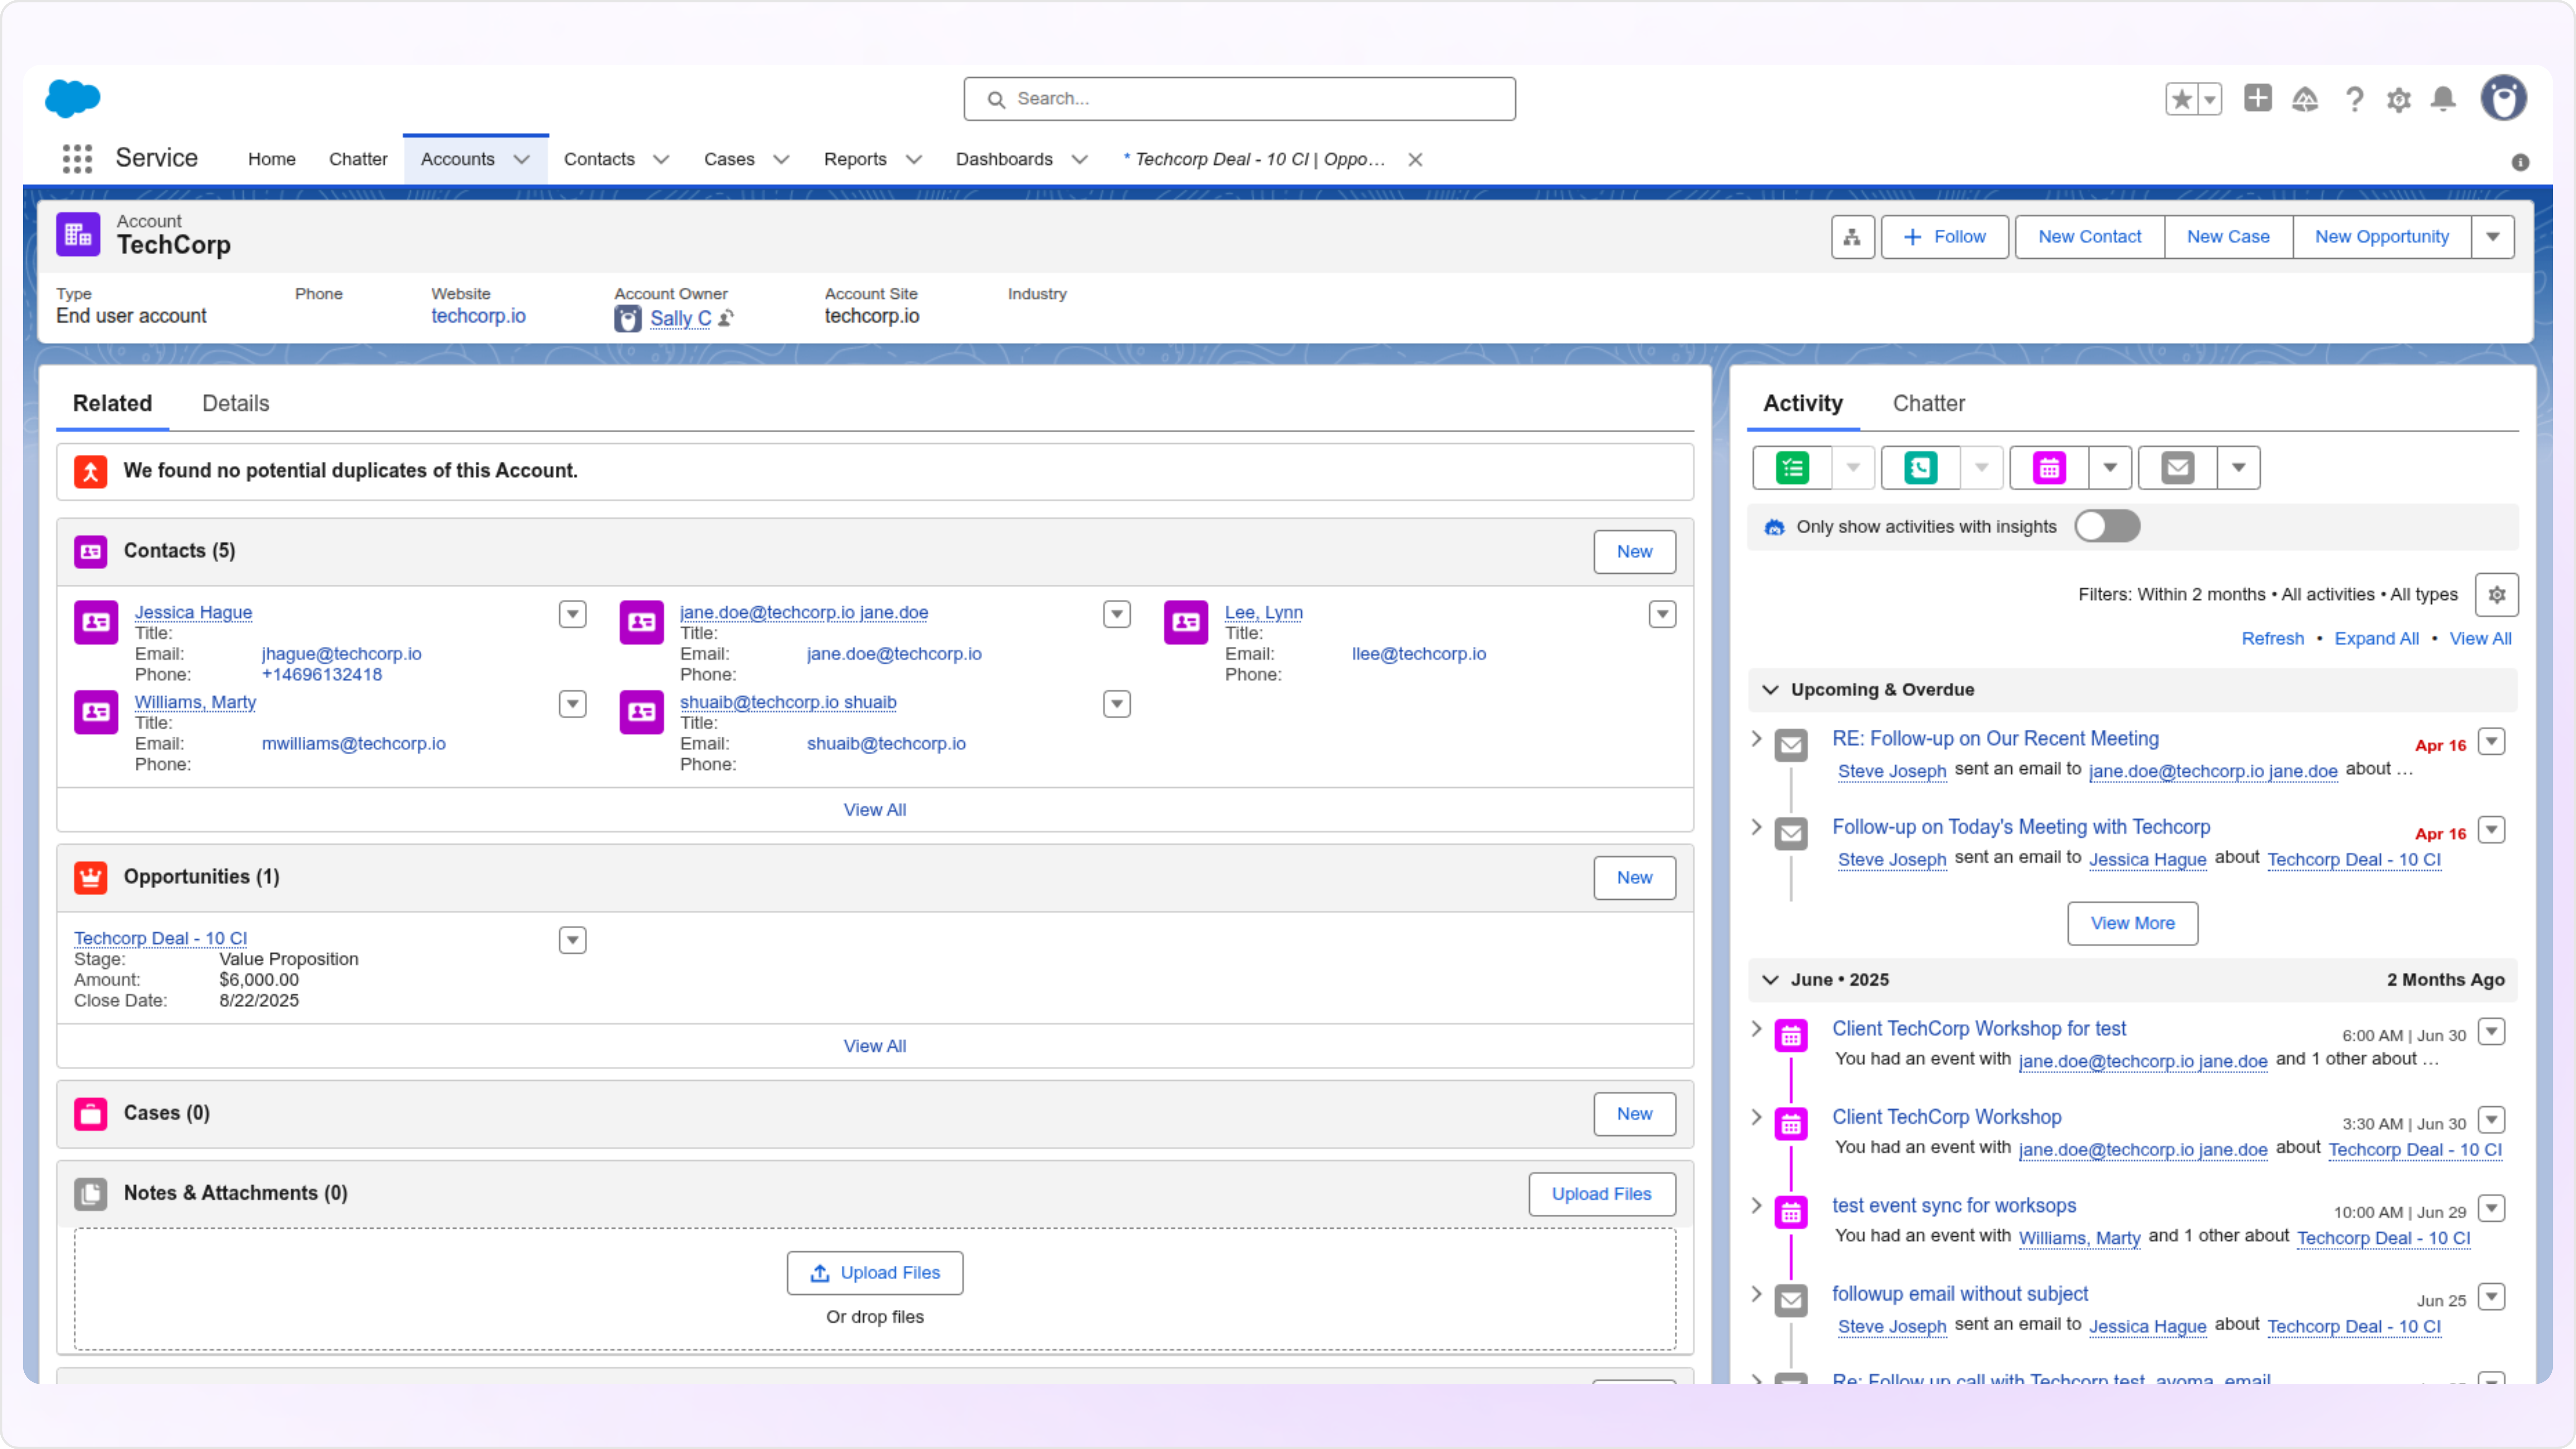Click the New Event calendar icon
This screenshot has width=2576, height=1449.
2049,468
